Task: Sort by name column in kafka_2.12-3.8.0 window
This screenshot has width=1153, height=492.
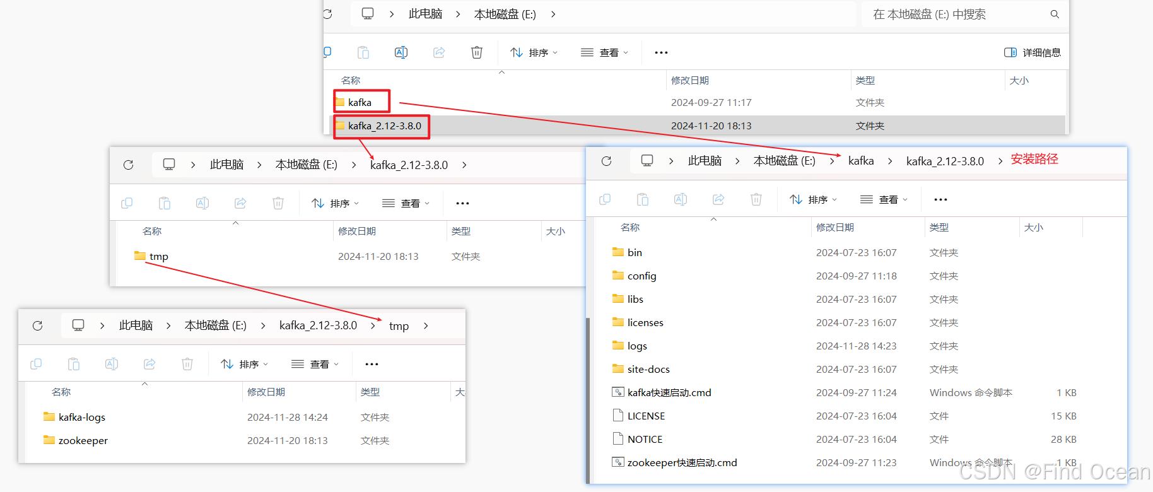Action: [x=152, y=231]
